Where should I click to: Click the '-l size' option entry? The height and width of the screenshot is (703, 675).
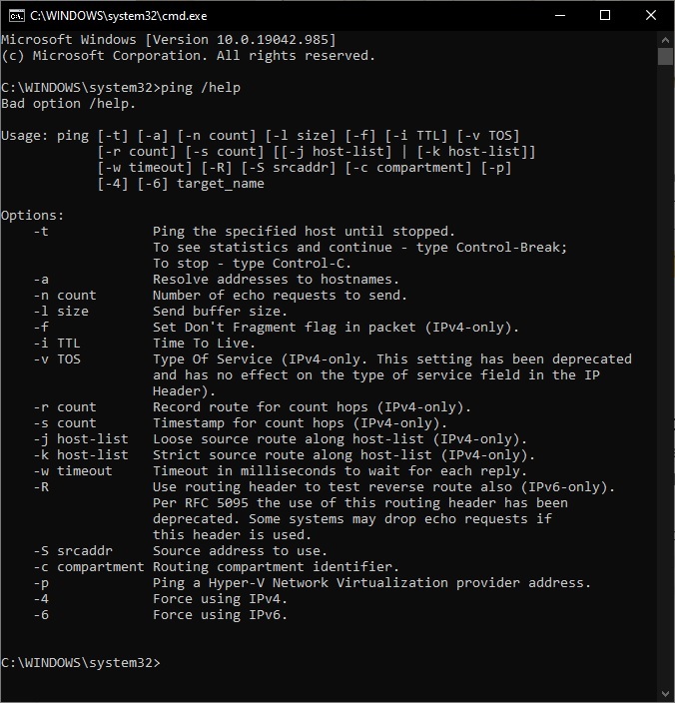point(61,312)
